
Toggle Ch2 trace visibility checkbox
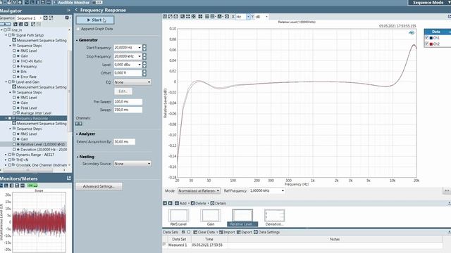point(427,44)
